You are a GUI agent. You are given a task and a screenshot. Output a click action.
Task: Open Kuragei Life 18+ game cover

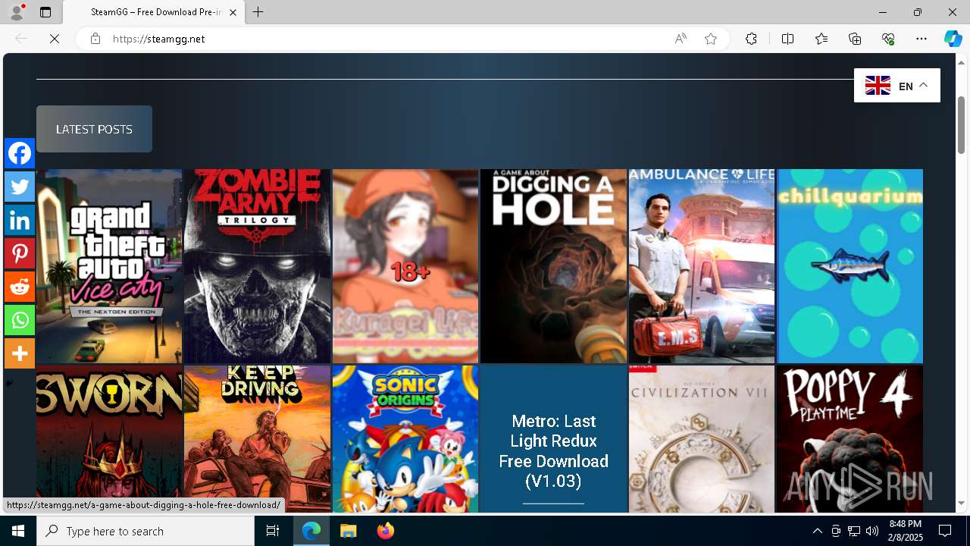405,266
